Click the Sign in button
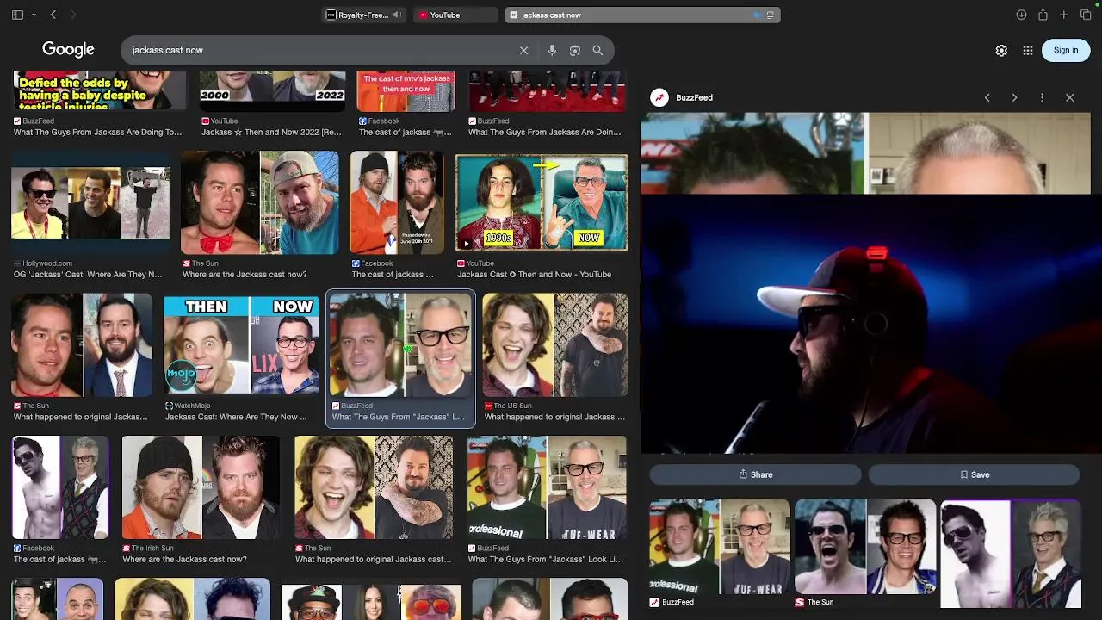 pyautogui.click(x=1066, y=50)
